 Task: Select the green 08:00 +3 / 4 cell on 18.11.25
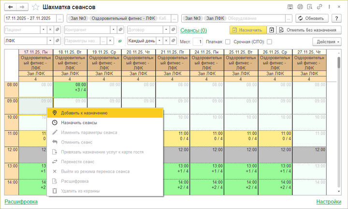(x=70, y=90)
